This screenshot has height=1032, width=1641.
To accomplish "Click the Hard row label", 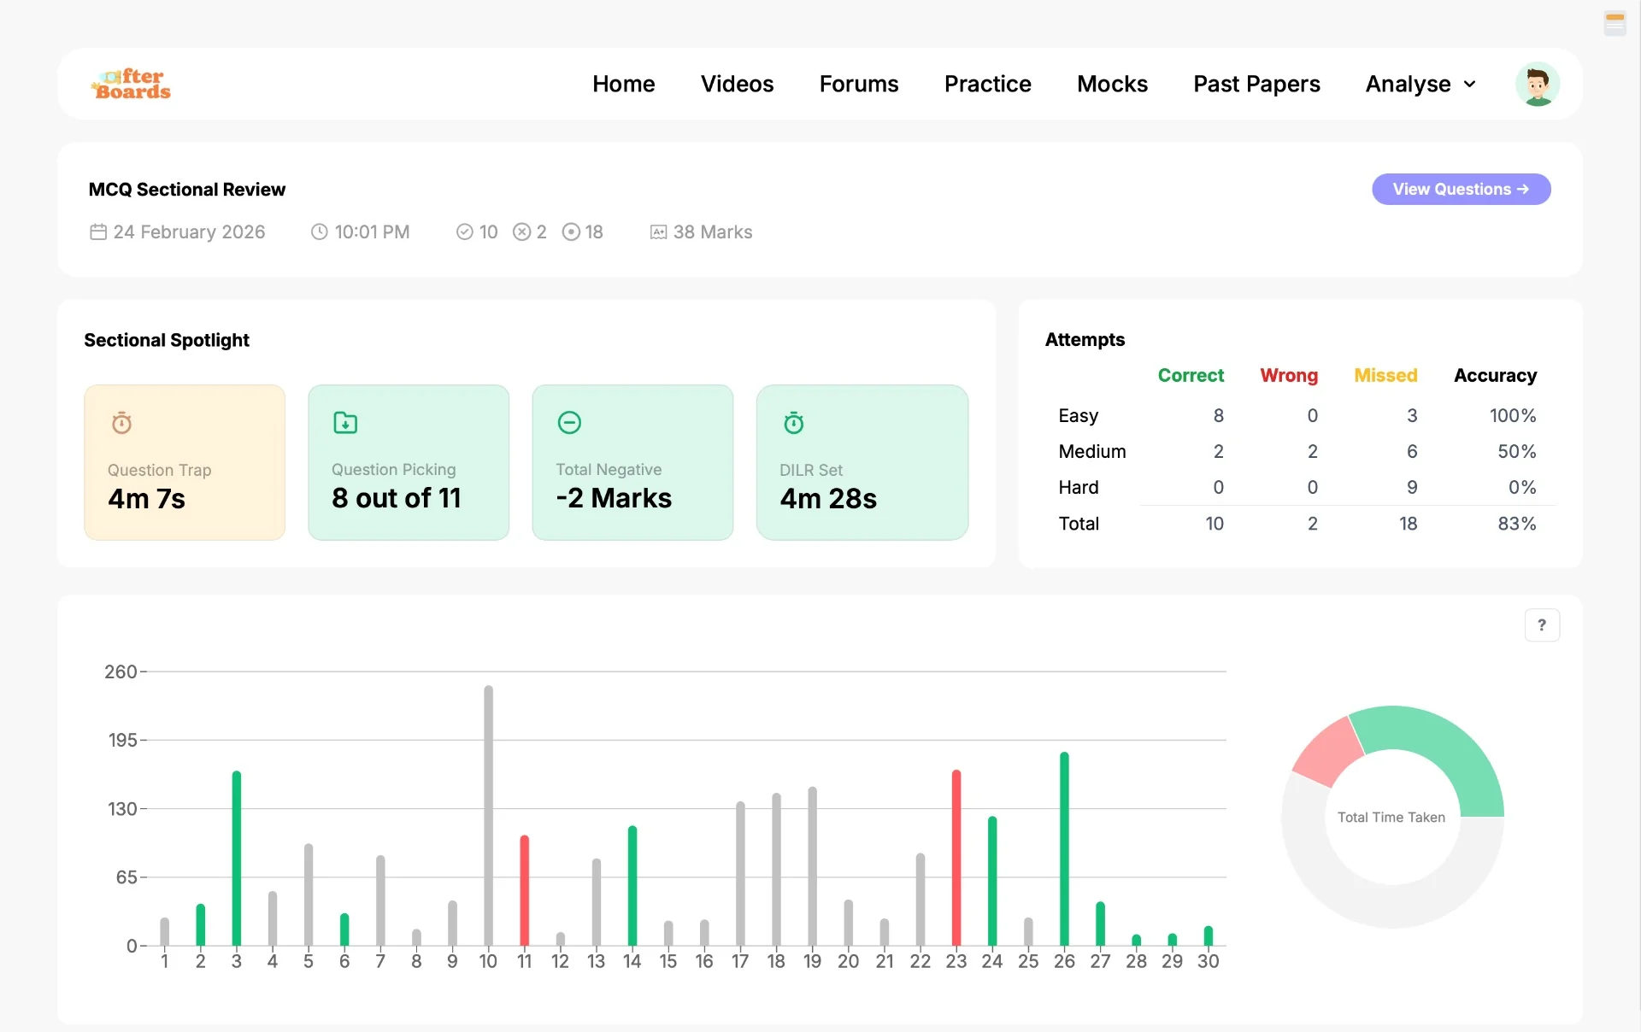I will [x=1078, y=487].
